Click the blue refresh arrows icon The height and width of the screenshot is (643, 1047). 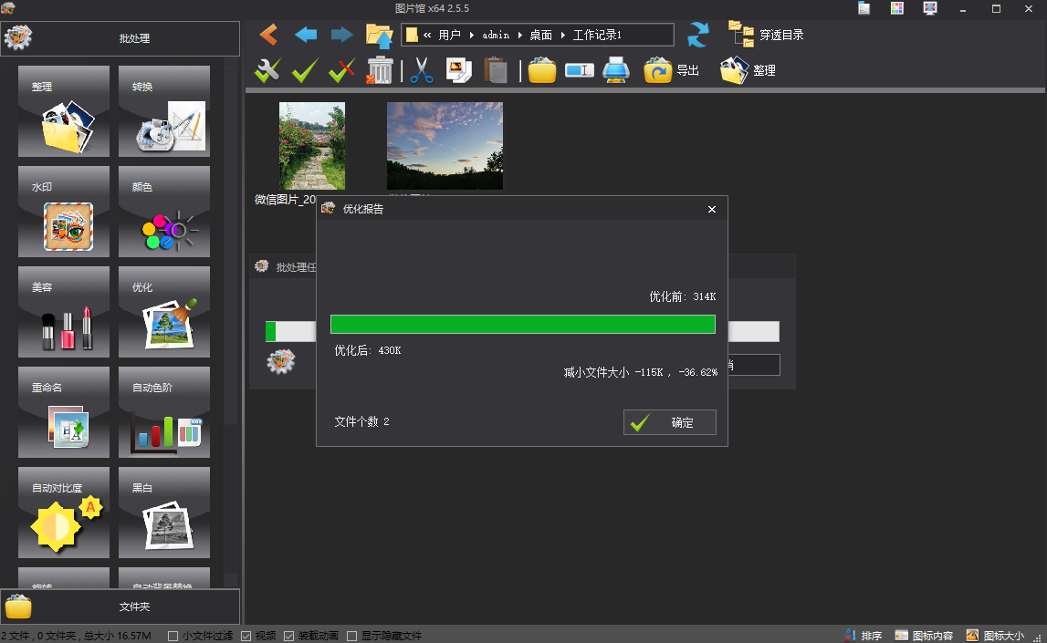click(697, 35)
